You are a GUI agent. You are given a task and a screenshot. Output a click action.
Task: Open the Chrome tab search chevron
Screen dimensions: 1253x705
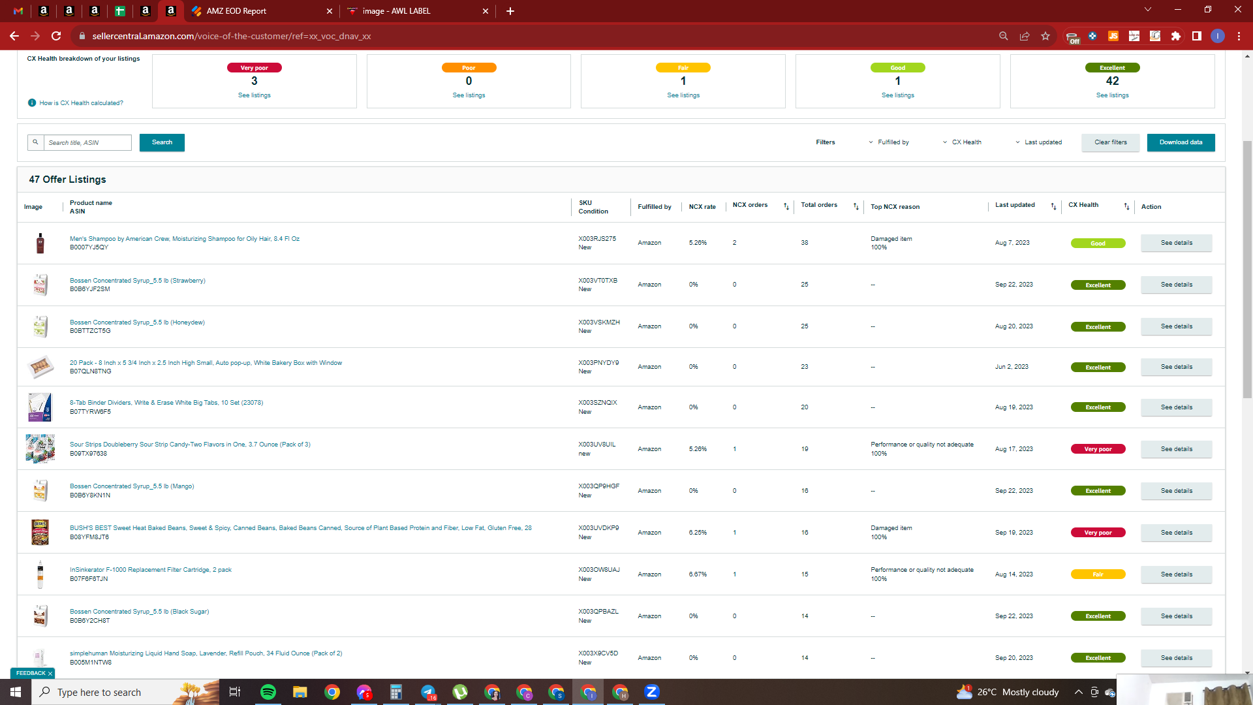[1148, 10]
